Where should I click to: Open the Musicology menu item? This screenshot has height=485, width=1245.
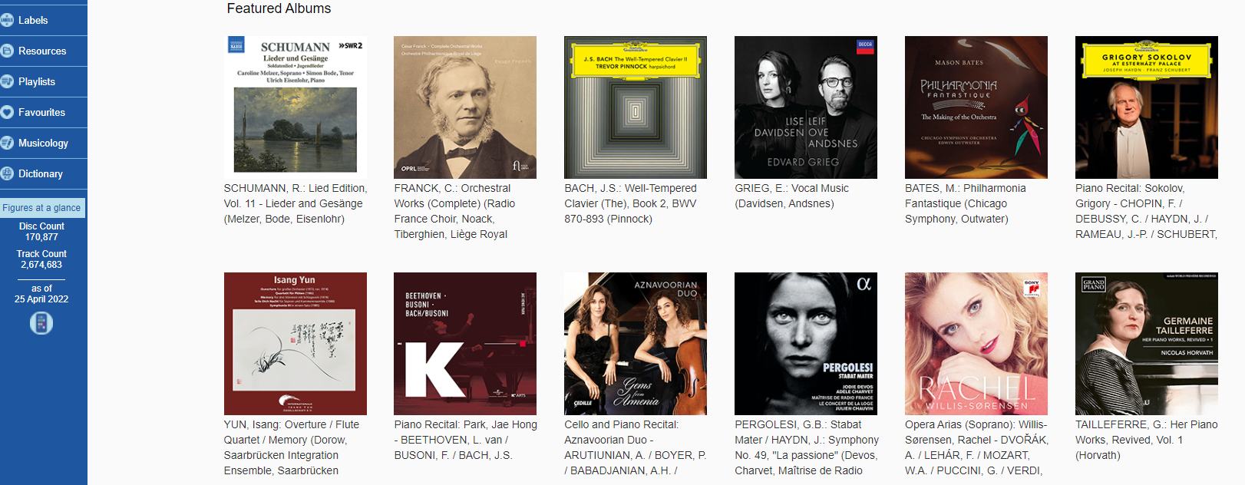(44, 143)
